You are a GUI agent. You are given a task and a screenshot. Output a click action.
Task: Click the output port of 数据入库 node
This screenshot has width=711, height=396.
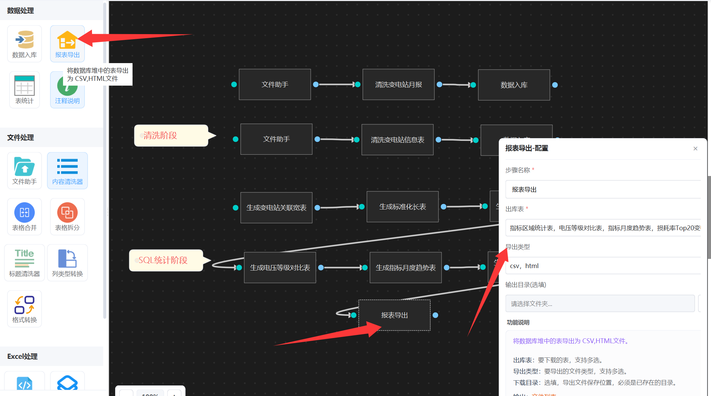[555, 85]
